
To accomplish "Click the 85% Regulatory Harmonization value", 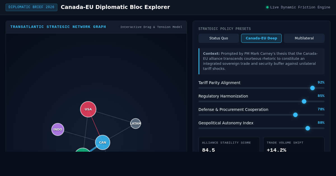I will pos(321,96).
